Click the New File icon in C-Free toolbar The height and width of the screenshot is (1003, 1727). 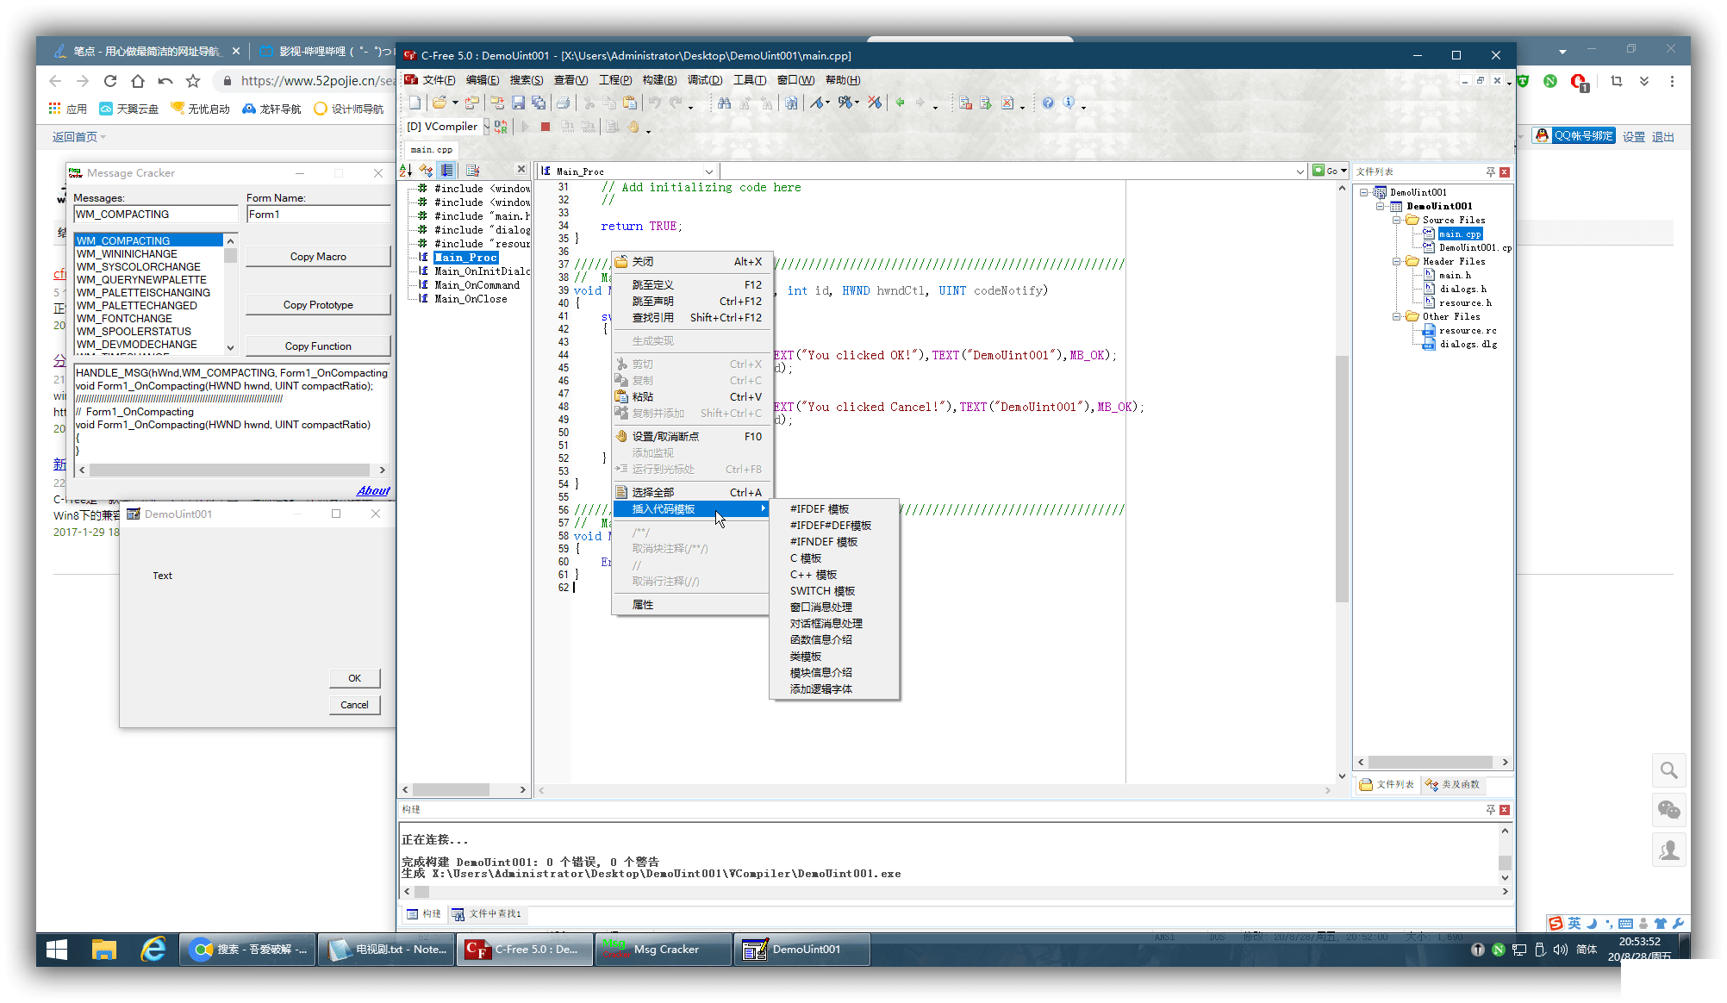[x=415, y=103]
